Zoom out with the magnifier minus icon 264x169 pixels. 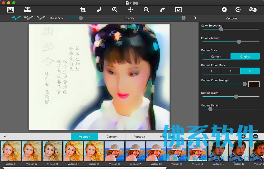147,10
